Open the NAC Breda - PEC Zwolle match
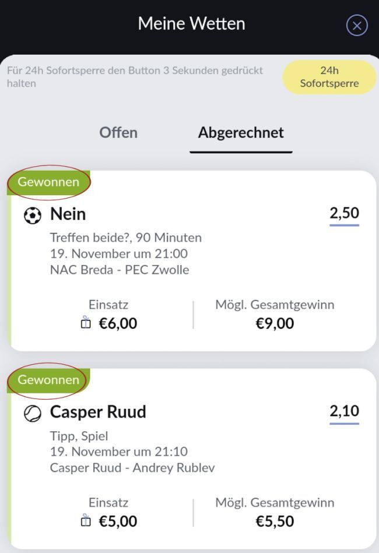The height and width of the screenshot is (553, 379). 120,270
